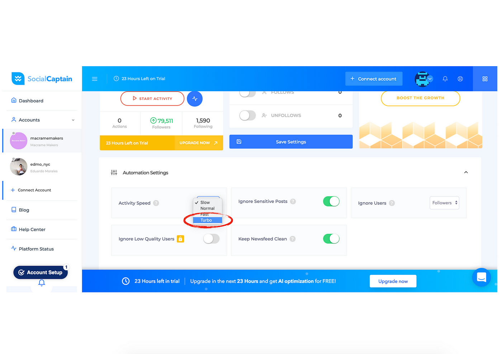This screenshot has height=354, width=502.
Task: Click Boost The Growth button
Action: click(x=420, y=98)
